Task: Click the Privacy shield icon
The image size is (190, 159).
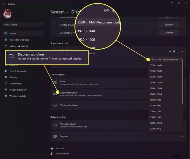Action: tap(6, 89)
